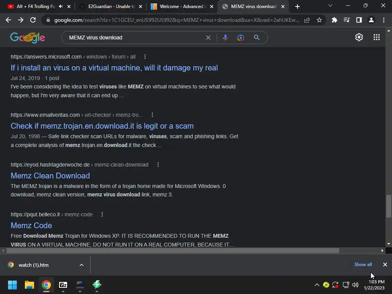Switch to the Alt + F4 Trolling tab

35,7
